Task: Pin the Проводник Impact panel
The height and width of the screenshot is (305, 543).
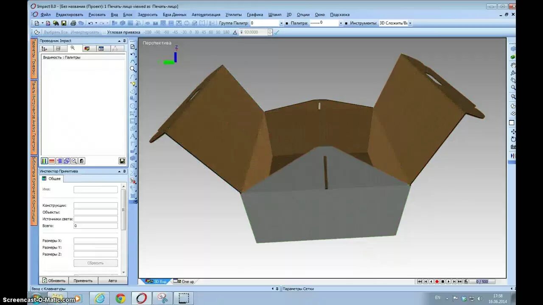Action: pos(124,41)
